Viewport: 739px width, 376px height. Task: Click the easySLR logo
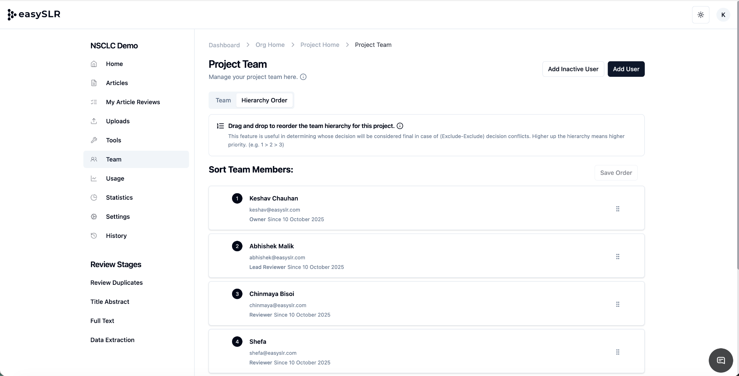pyautogui.click(x=34, y=14)
